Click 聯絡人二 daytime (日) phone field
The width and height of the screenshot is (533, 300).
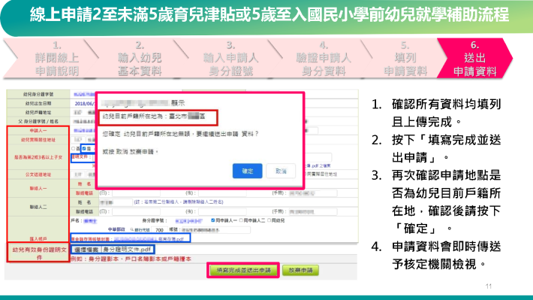[x=136, y=212]
